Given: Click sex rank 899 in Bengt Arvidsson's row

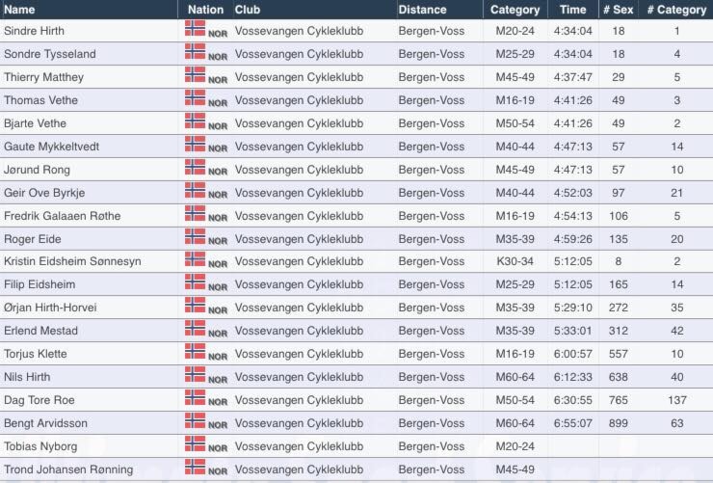Looking at the screenshot, I should (619, 423).
